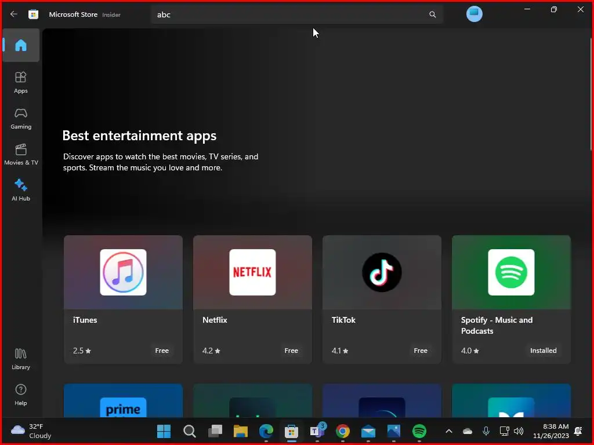Open the notifications bell icon
594x445 pixels.
(x=578, y=431)
